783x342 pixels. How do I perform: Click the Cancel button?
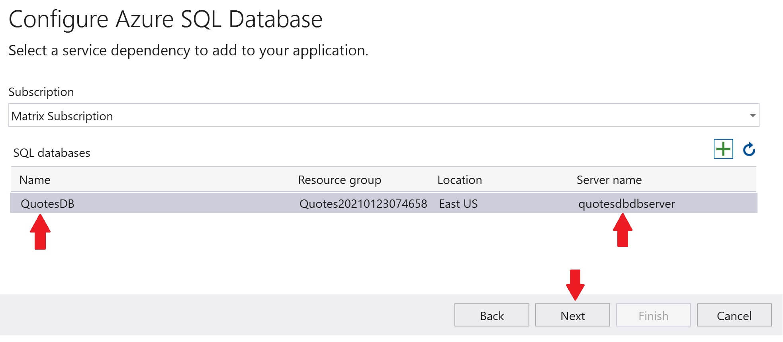point(734,315)
